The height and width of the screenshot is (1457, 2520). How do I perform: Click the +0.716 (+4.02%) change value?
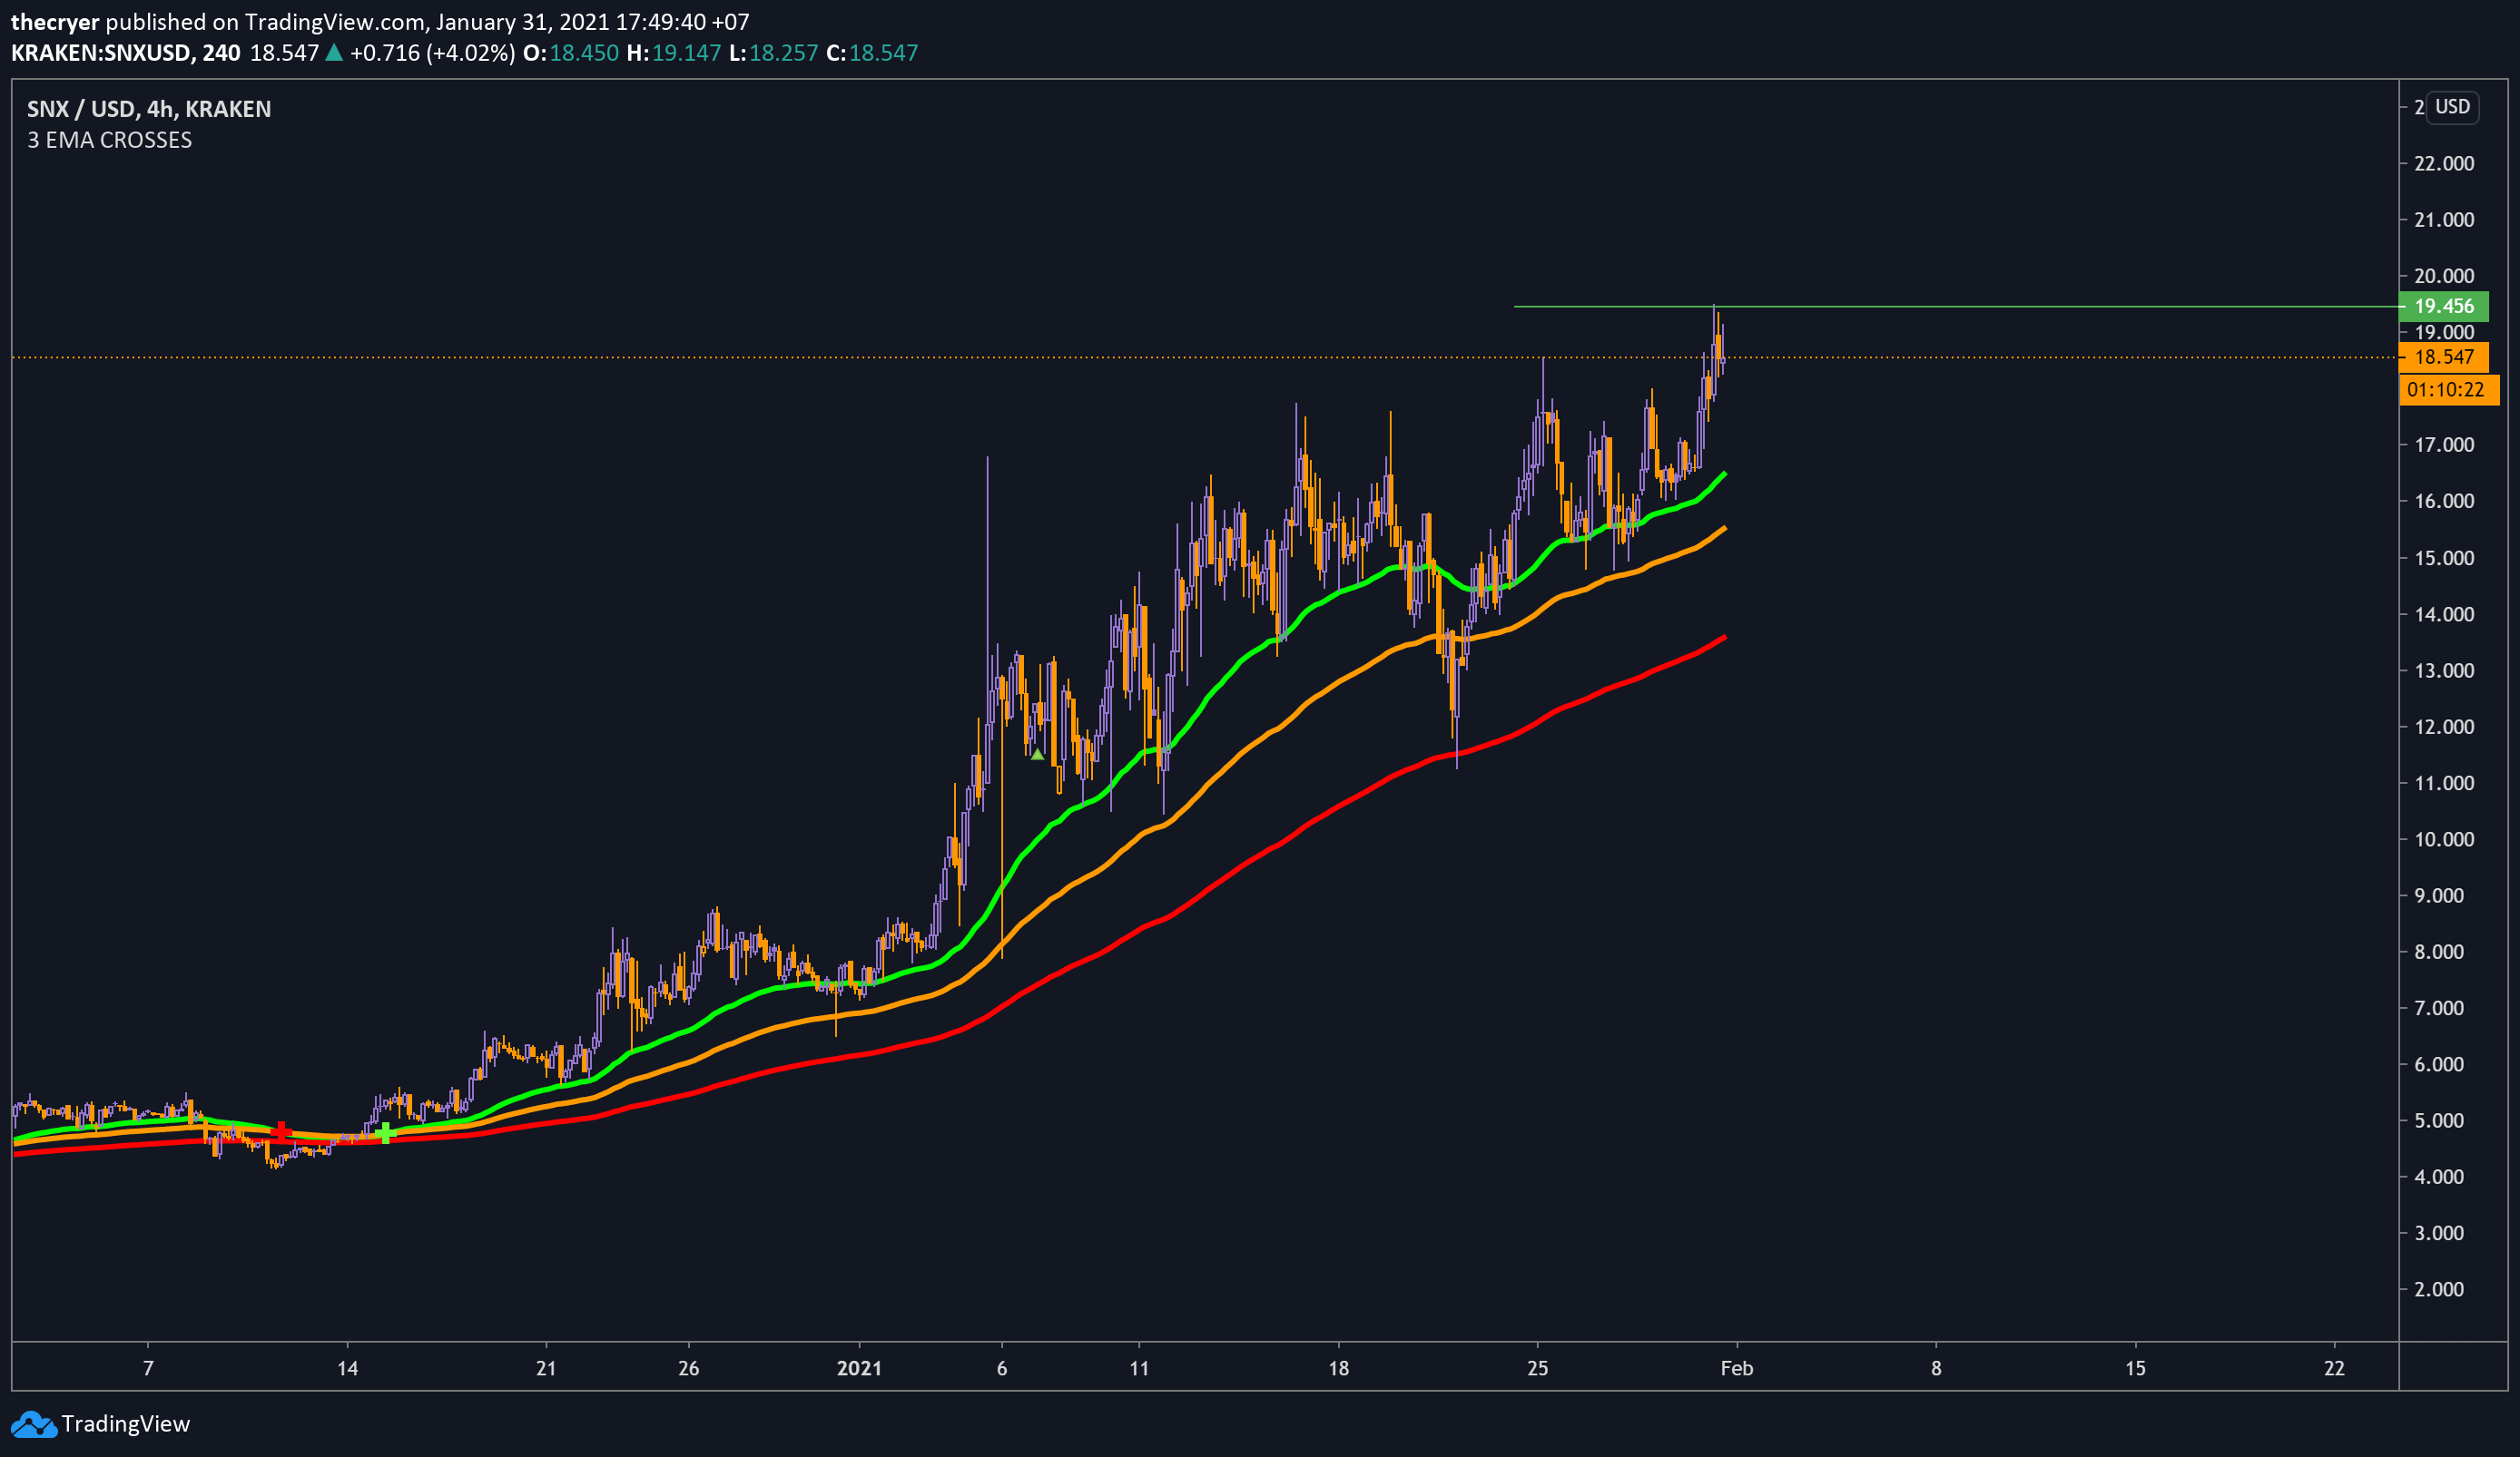click(x=433, y=53)
